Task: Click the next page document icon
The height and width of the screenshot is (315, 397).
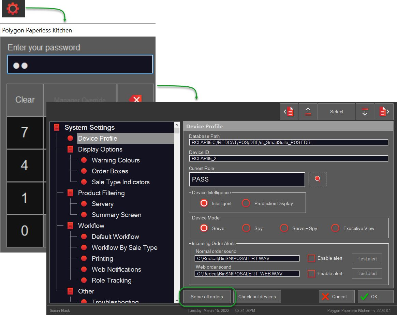Action: (384, 112)
